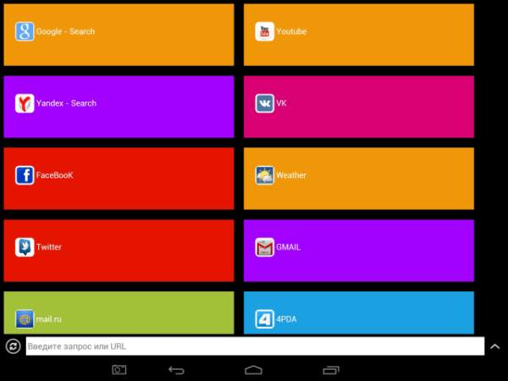Click the Twitter label
The image size is (508, 381).
[48, 247]
